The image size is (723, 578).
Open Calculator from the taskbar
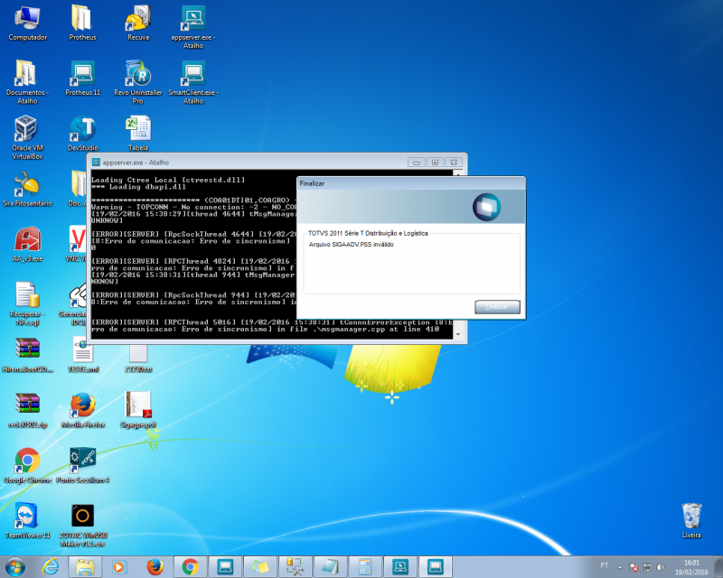tap(365, 567)
